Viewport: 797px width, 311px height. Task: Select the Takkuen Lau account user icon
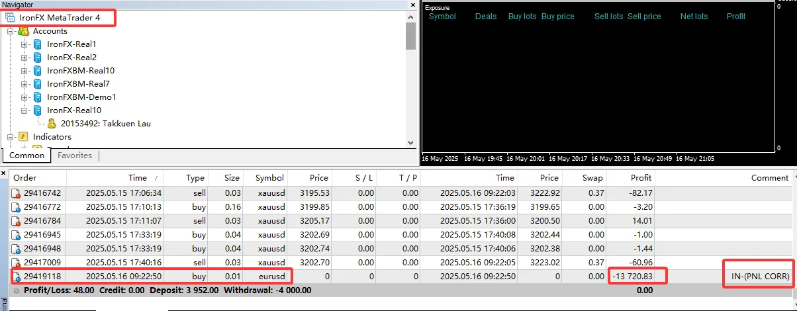point(52,124)
